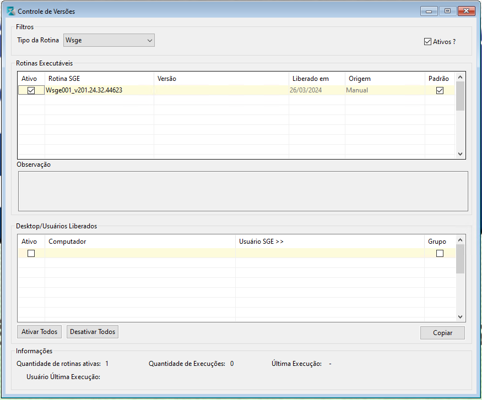Click the Grupo column header

point(440,242)
